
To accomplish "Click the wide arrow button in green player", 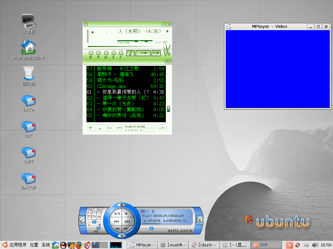I will click(x=143, y=53).
